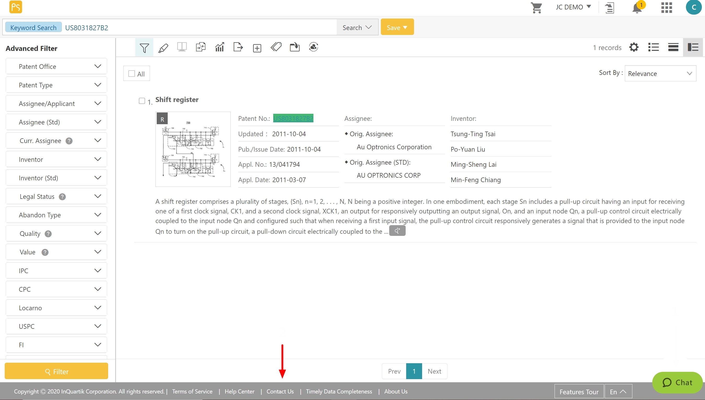
Task: Open user avatar C menu
Action: point(694,7)
